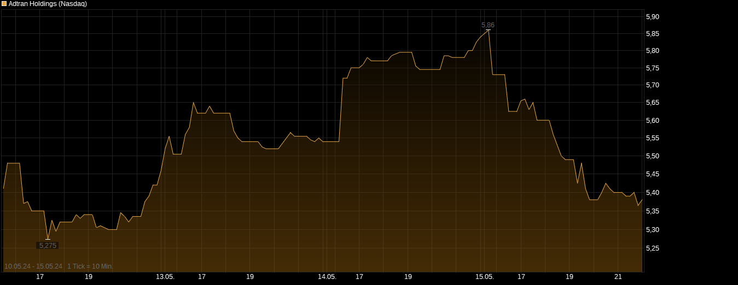This screenshot has width=738, height=285.
Task: Select the 5,40 value on the price axis
Action: tap(652, 193)
